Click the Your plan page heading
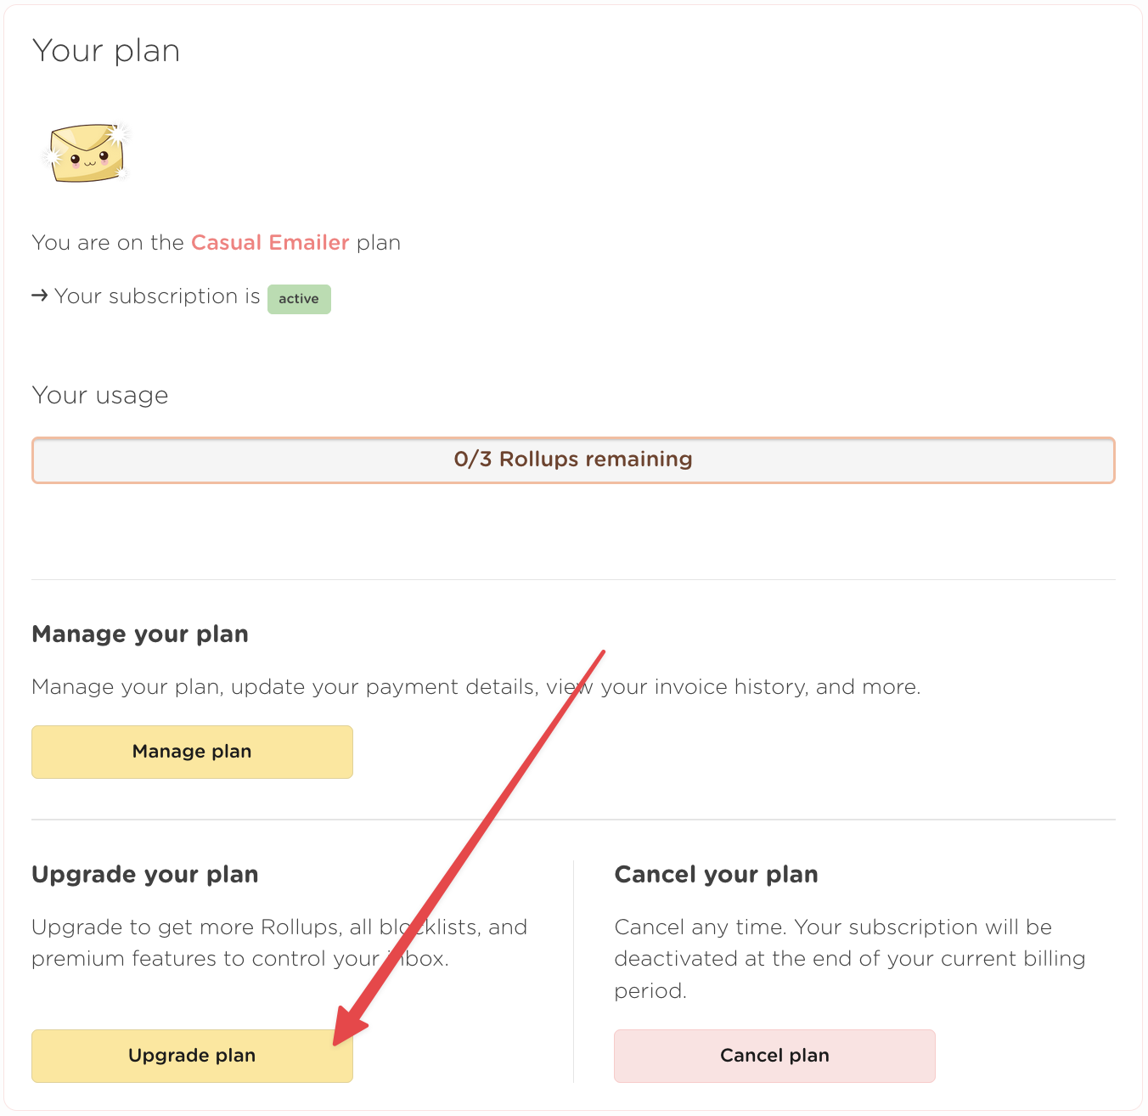1148x1116 pixels. 105,50
